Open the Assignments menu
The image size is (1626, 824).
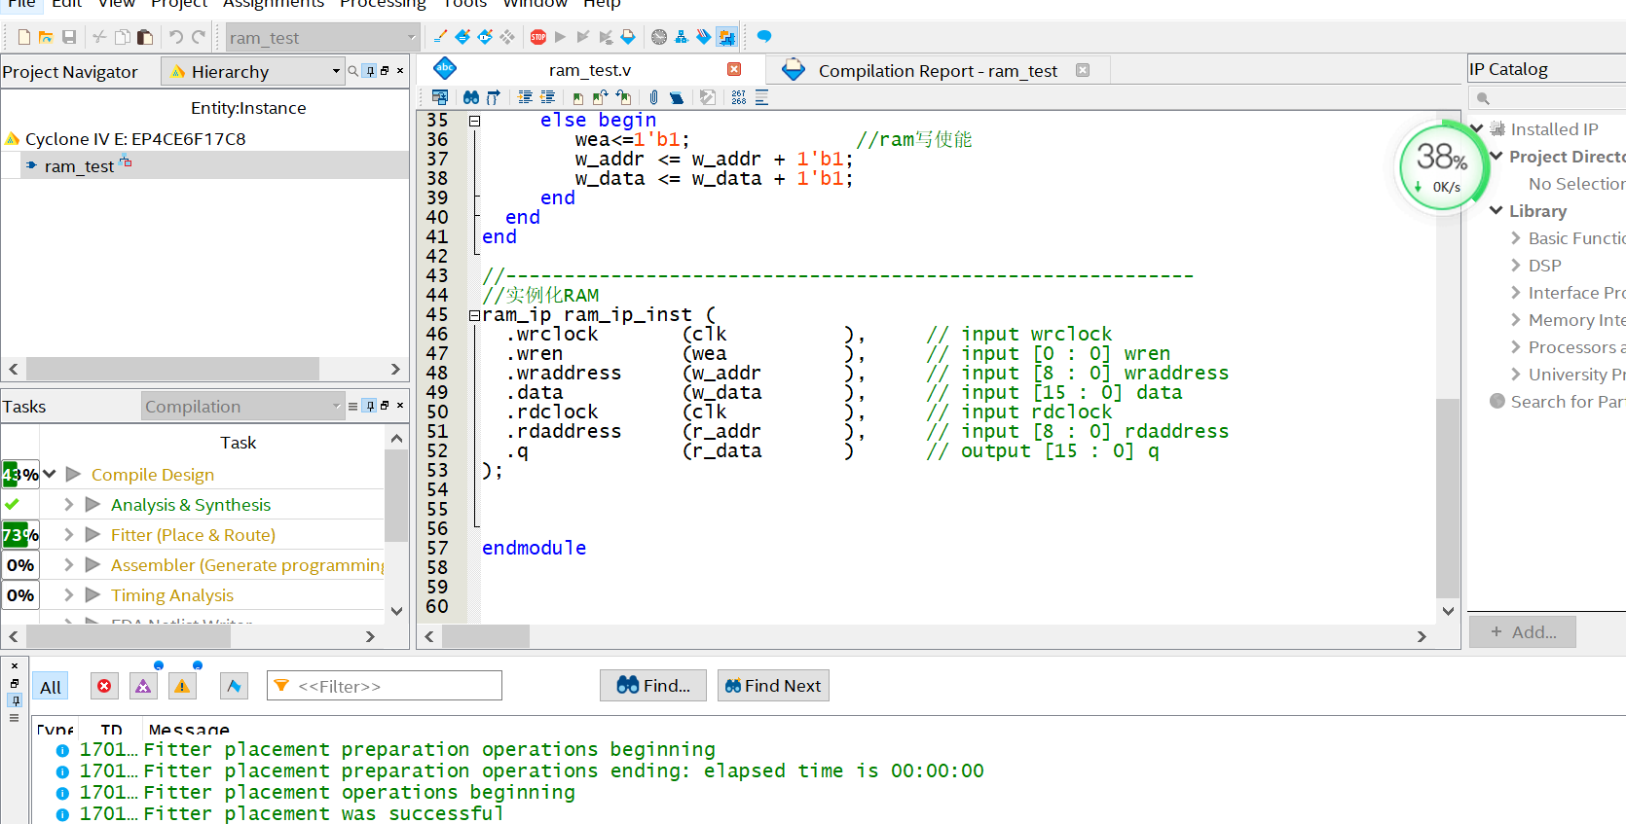tap(273, 4)
